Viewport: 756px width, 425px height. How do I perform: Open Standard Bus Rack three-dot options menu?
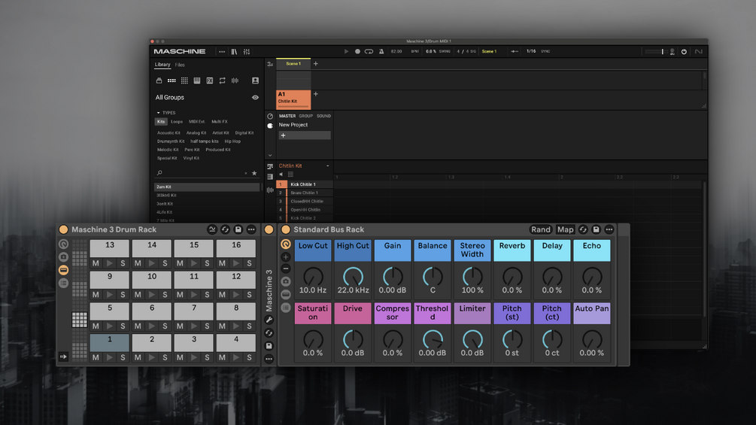click(x=609, y=230)
